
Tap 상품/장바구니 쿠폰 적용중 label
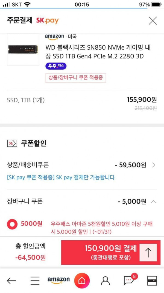[x=76, y=78]
